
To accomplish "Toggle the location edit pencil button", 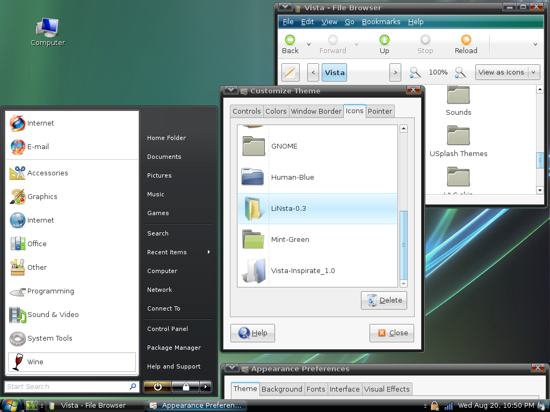I will pyautogui.click(x=291, y=72).
